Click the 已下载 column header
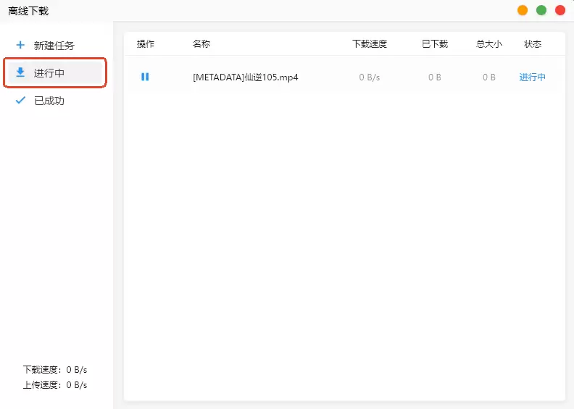 pos(435,44)
